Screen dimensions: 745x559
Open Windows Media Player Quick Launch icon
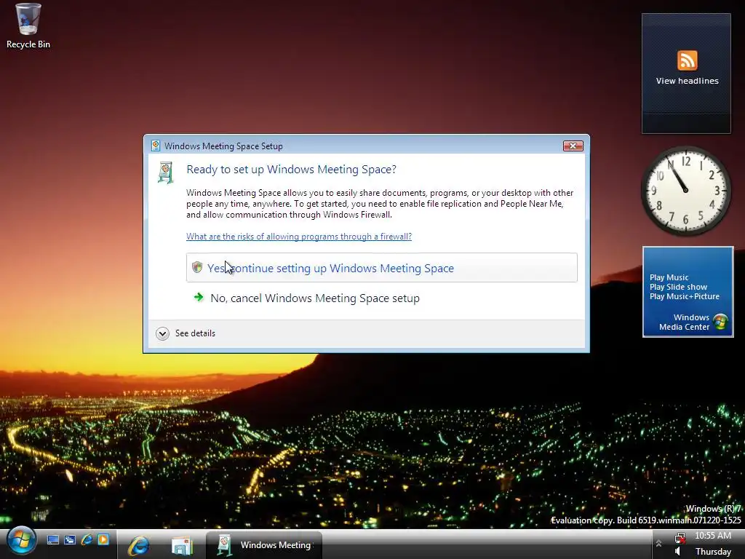pos(103,540)
